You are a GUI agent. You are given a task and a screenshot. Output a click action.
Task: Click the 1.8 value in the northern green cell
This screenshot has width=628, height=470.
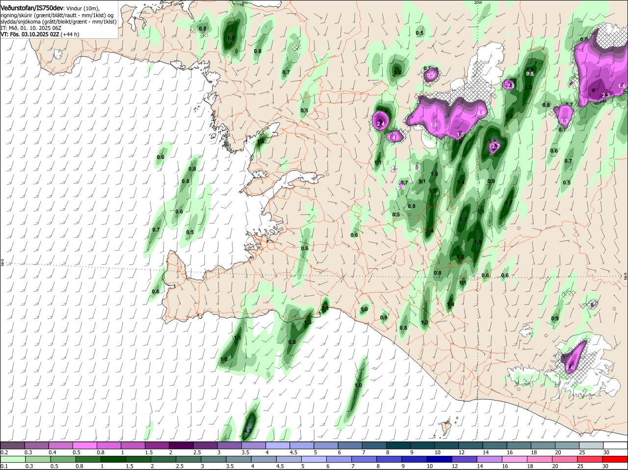pos(231,37)
